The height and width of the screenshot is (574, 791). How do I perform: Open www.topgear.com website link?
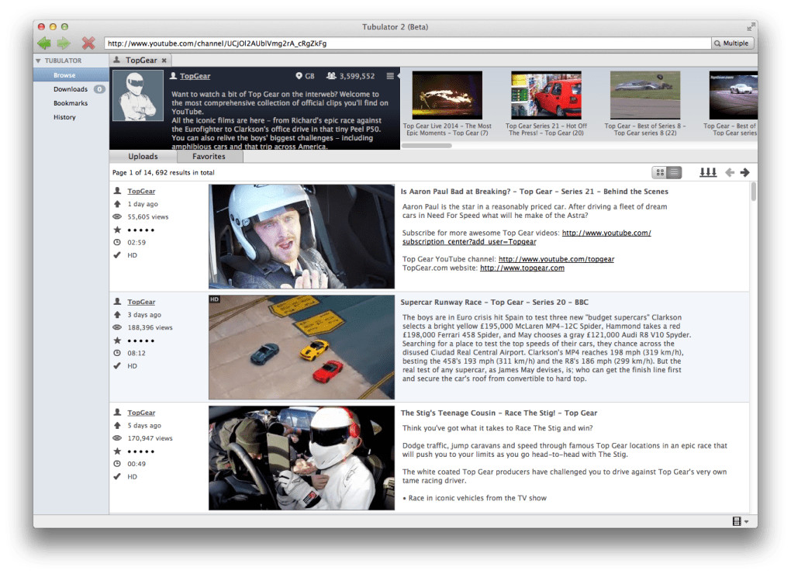point(522,268)
